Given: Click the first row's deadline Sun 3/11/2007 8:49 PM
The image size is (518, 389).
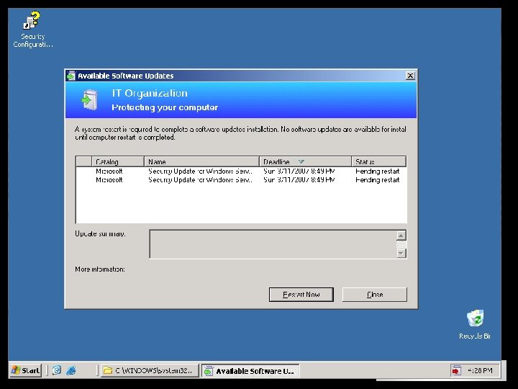Looking at the screenshot, I should (299, 171).
